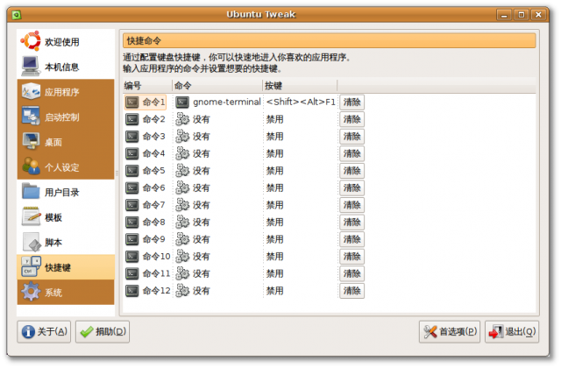Click the gears icon in 命令2 row
561x368 pixels.
[182, 119]
